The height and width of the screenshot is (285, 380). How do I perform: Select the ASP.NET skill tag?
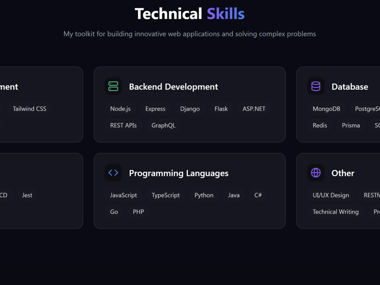tap(254, 109)
